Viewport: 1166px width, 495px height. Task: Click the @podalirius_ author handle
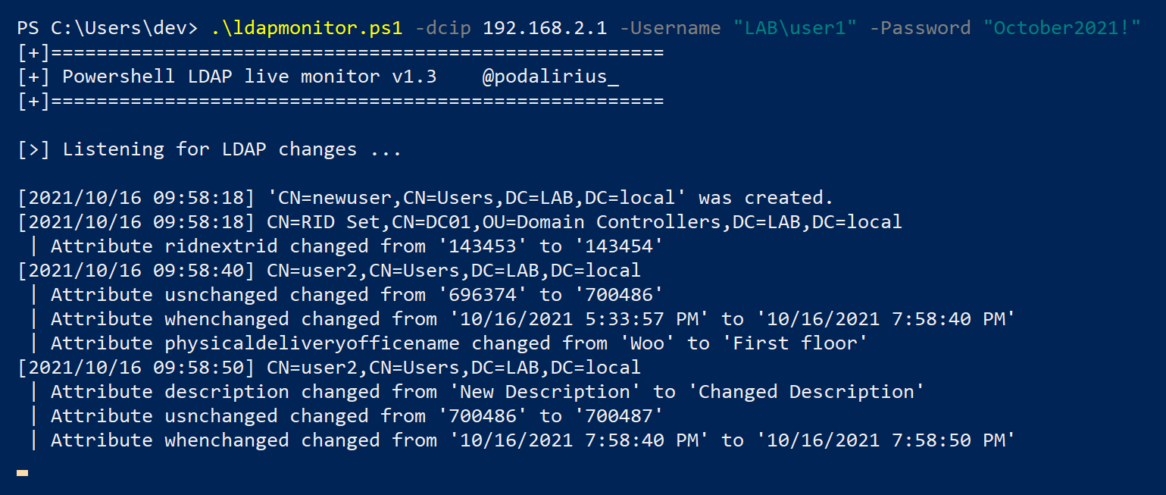550,77
